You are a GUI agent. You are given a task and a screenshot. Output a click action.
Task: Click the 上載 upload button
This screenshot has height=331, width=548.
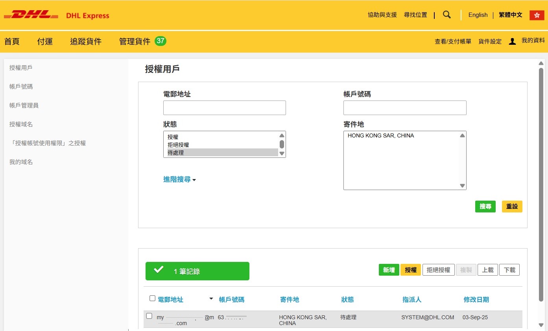tap(488, 270)
